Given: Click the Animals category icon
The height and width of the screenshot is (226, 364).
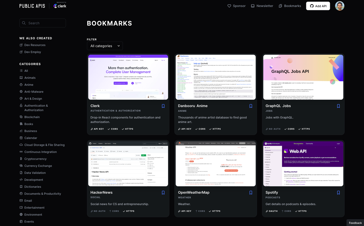Looking at the screenshot, I should pyautogui.click(x=21, y=78).
